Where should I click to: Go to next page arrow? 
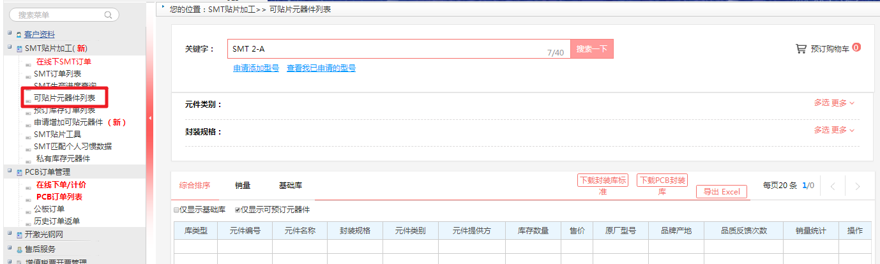857,186
